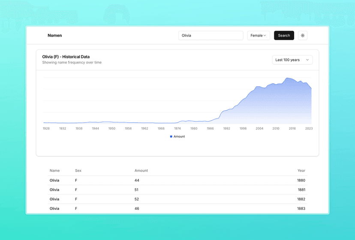Image resolution: width=355 pixels, height=240 pixels.
Task: Click the 1926 label on chart axis
Action: [x=46, y=128]
